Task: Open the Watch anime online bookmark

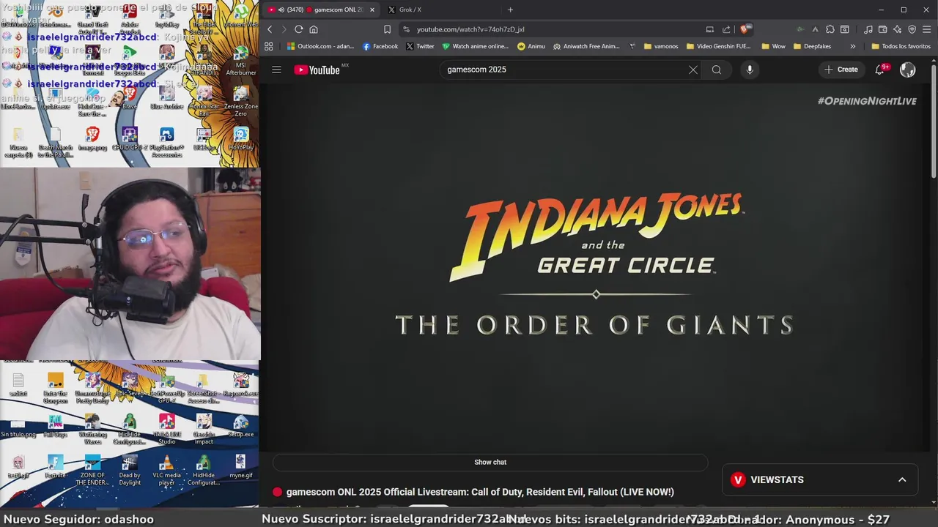Action: coord(475,46)
